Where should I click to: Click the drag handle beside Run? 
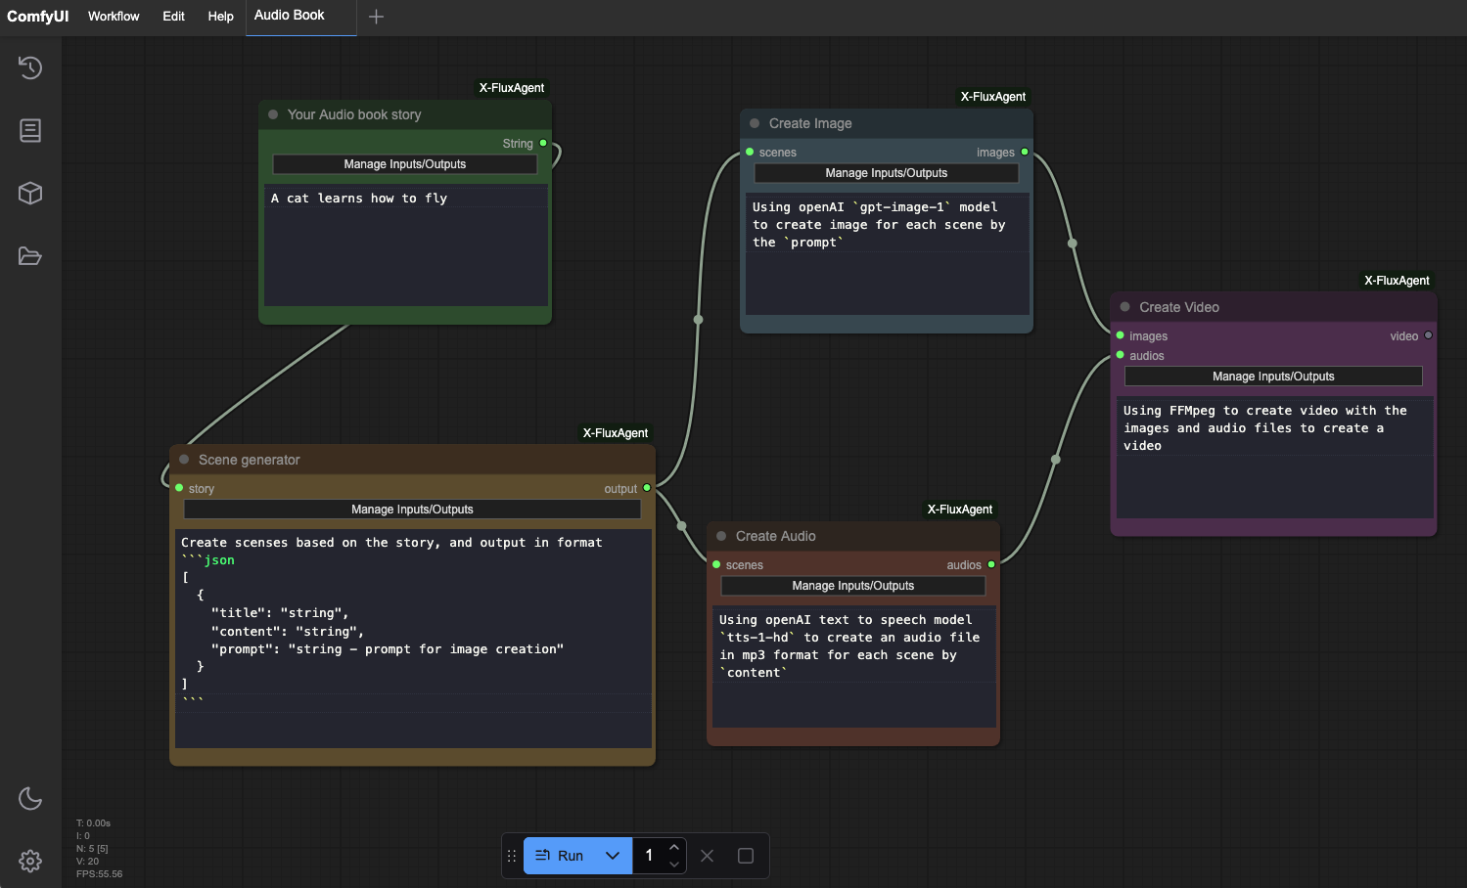click(512, 856)
